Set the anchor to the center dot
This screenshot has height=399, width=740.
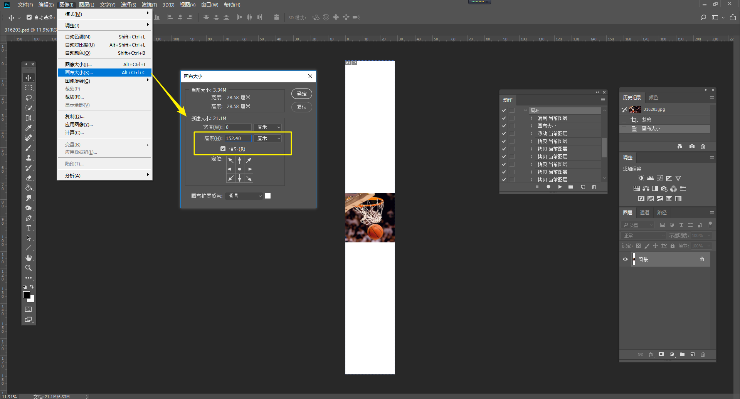(x=240, y=169)
